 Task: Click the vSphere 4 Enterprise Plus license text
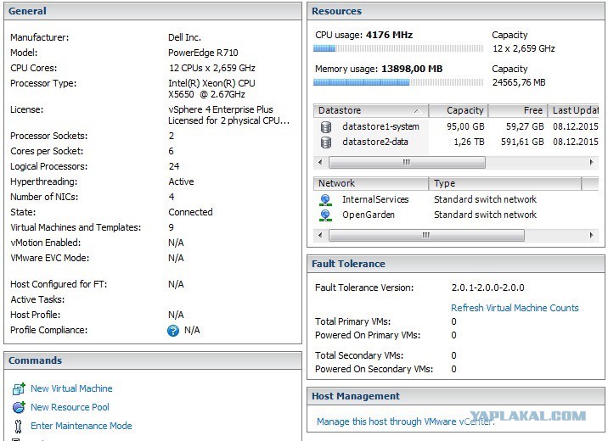coord(221,109)
